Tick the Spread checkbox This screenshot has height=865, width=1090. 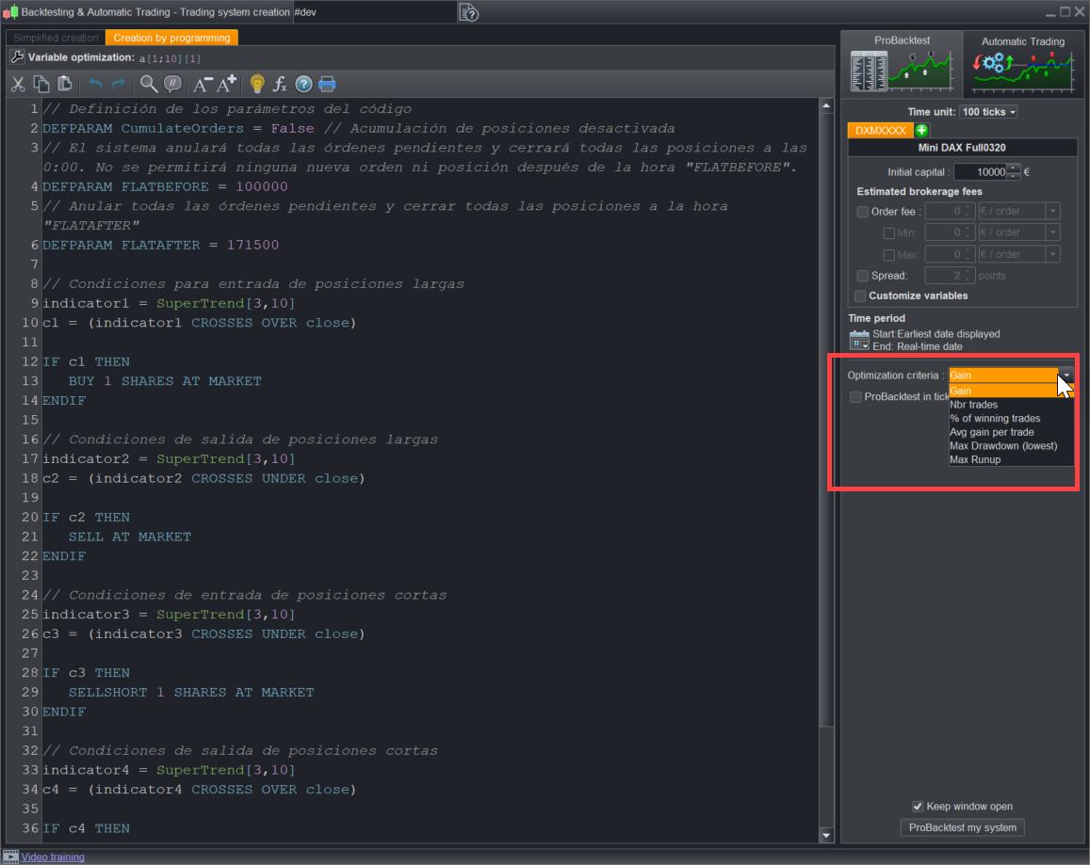click(863, 276)
